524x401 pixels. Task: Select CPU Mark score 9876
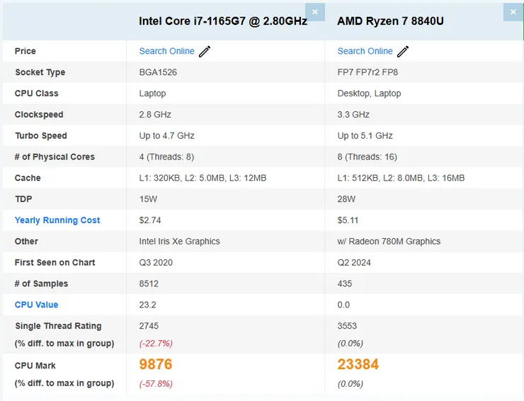155,364
